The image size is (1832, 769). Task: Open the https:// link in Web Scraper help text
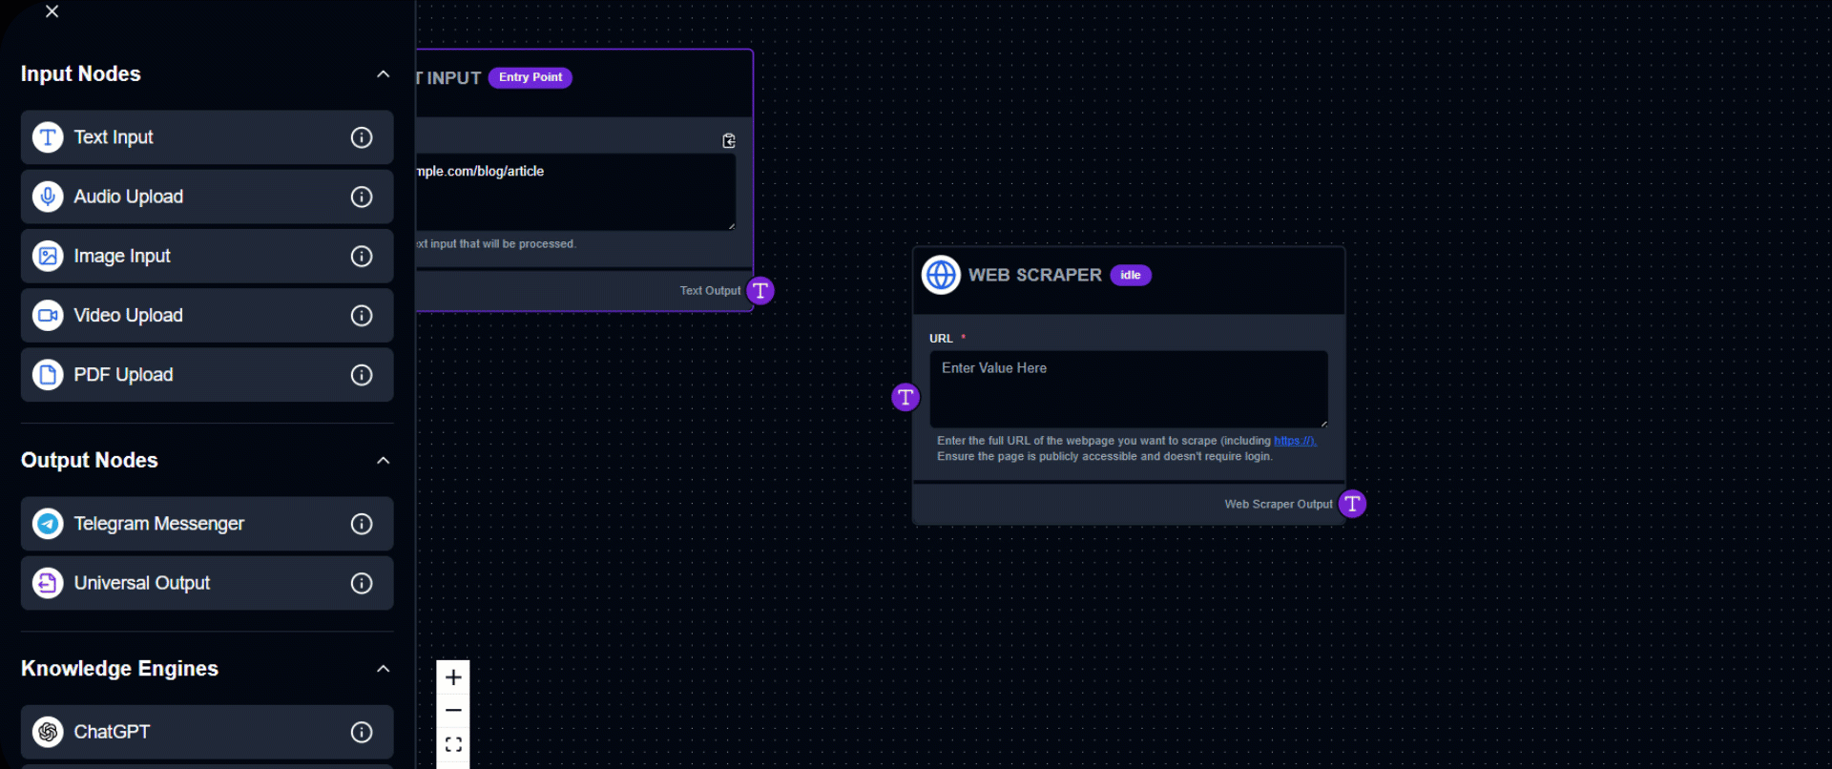click(x=1294, y=441)
